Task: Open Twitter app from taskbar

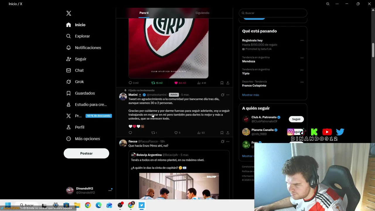Action: coord(142,205)
